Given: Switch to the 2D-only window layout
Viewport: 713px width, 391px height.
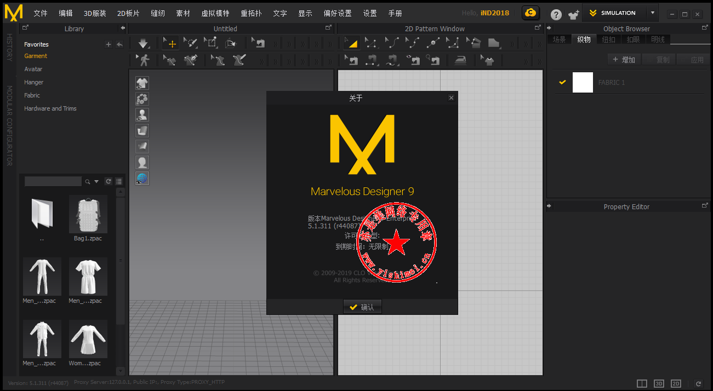Looking at the screenshot, I should [x=676, y=384].
